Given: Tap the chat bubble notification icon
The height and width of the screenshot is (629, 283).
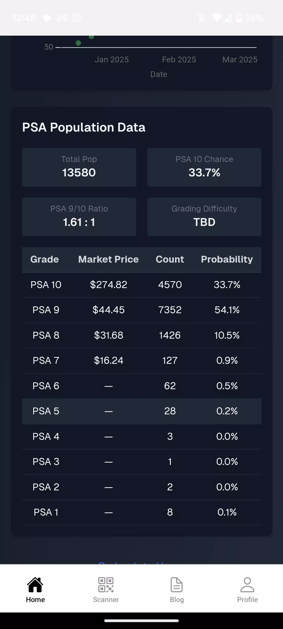Looking at the screenshot, I should point(47,18).
